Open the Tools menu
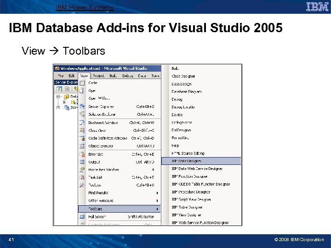The image size is (331, 248). pos(155,76)
